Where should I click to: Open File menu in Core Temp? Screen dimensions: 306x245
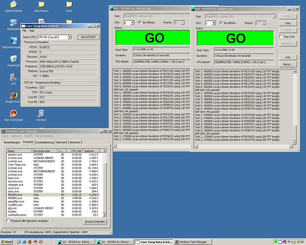pyautogui.click(x=25, y=31)
